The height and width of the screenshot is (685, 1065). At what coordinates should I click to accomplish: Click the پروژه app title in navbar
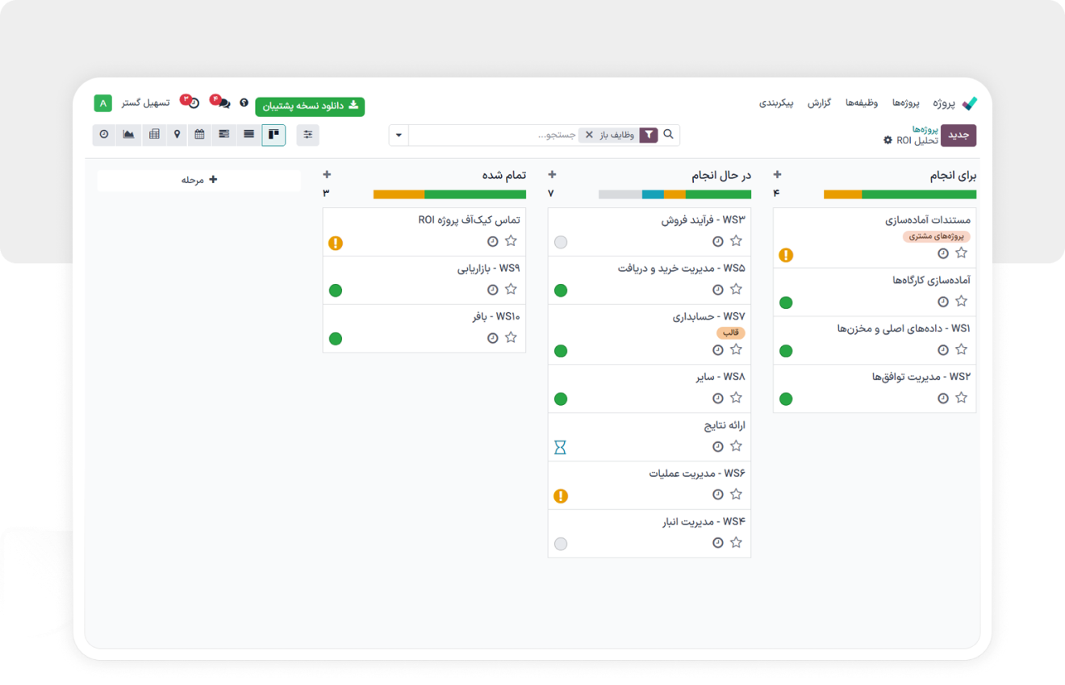[945, 103]
